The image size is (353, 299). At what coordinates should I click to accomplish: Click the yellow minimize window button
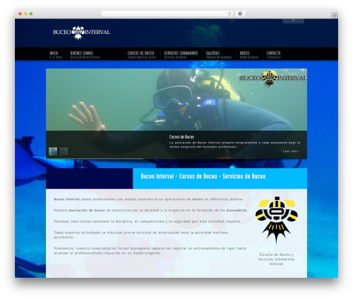pyautogui.click(x=25, y=13)
